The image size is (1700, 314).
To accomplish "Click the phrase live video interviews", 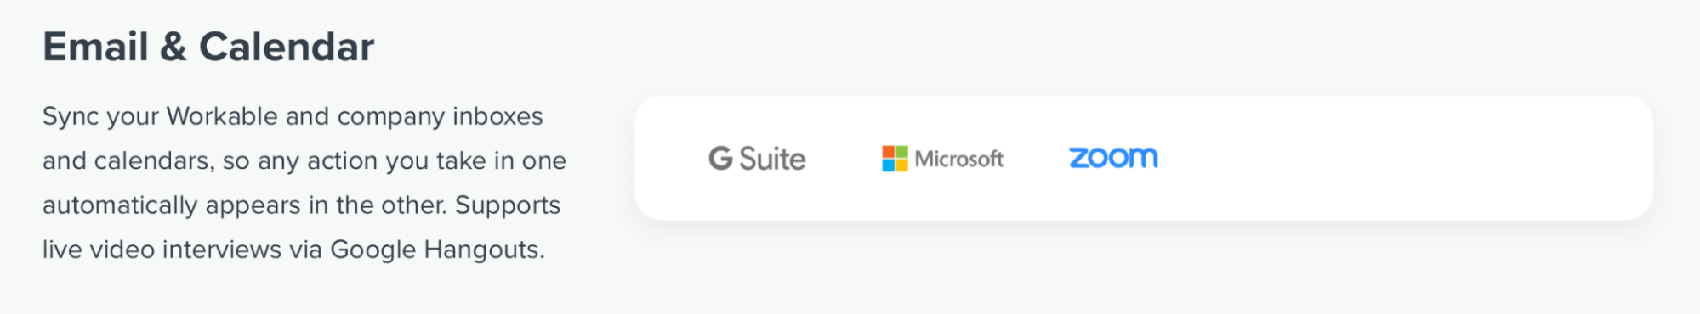I will (x=162, y=250).
